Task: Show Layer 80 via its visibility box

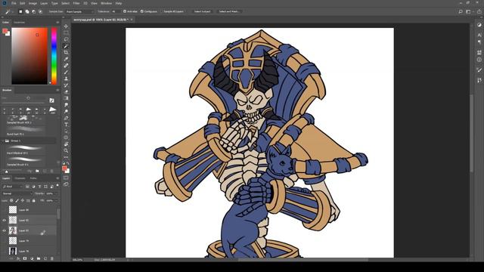Action: pyautogui.click(x=5, y=210)
